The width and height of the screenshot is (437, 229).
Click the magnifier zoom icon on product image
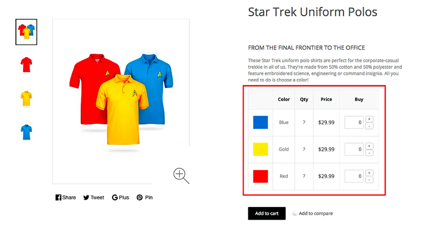(180, 175)
